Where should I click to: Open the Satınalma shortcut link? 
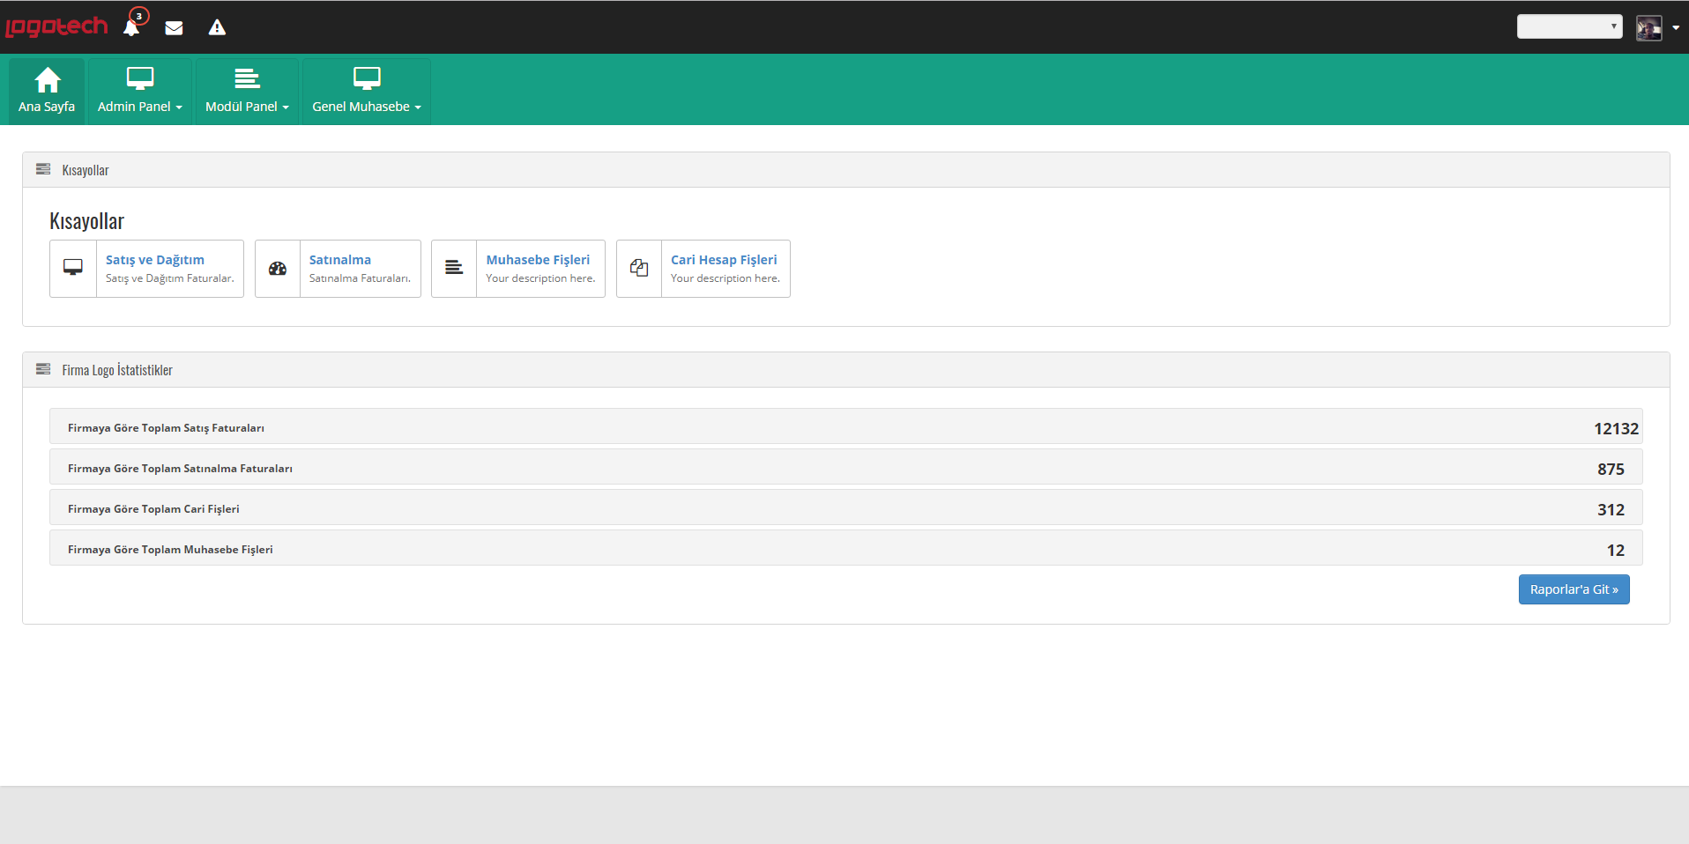point(340,260)
